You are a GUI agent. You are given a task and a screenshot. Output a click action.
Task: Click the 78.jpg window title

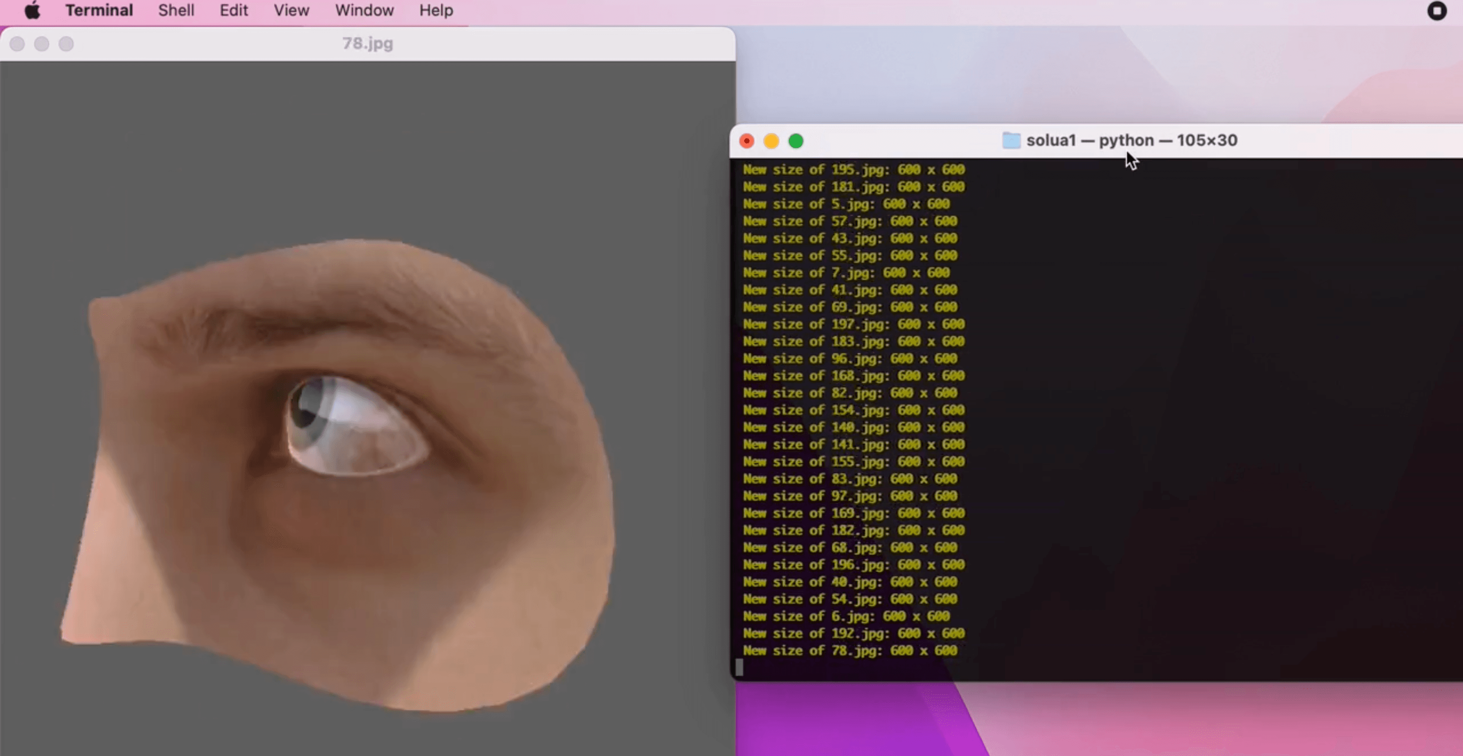[x=367, y=44]
